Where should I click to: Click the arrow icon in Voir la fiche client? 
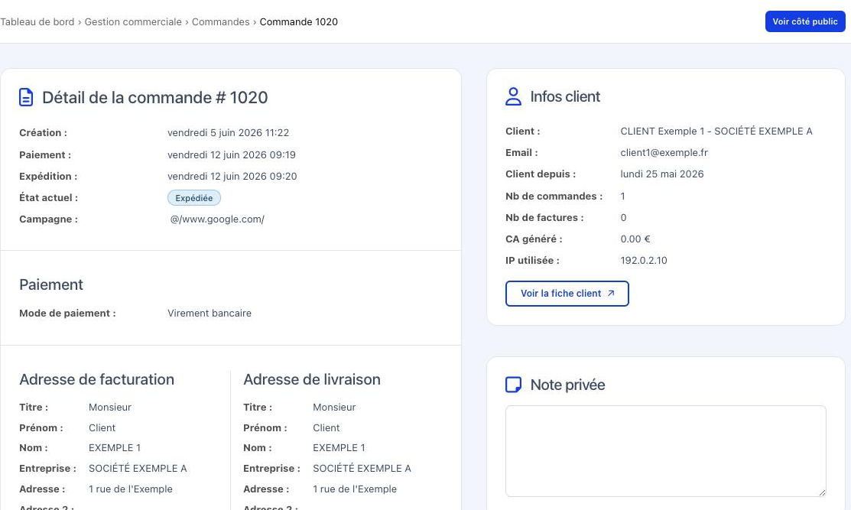coord(611,293)
